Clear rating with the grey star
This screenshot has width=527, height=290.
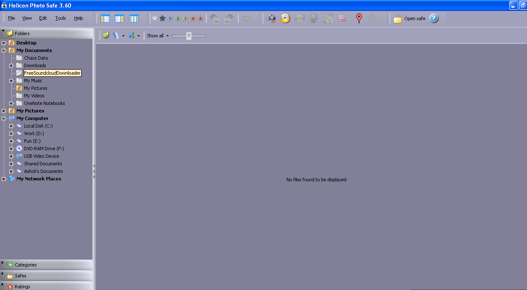(155, 18)
